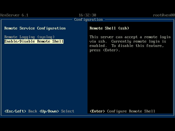Click the Remote Shell (ssh) heading

[x=109, y=28]
